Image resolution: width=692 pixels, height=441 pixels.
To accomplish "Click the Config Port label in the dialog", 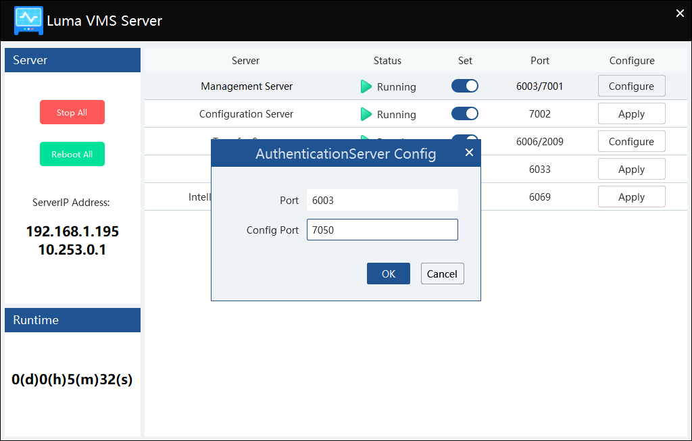I will click(x=272, y=230).
